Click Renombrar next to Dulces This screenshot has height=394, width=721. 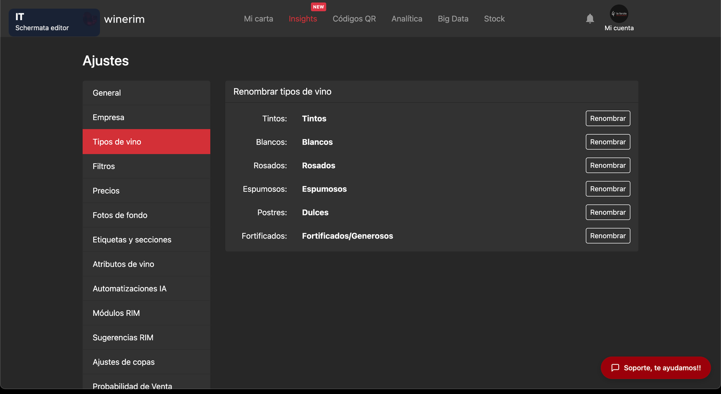click(x=608, y=213)
